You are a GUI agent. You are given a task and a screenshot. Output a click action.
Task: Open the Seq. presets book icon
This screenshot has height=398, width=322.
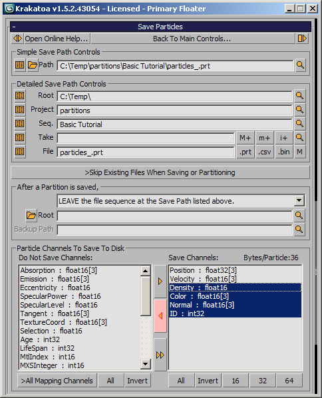20,124
